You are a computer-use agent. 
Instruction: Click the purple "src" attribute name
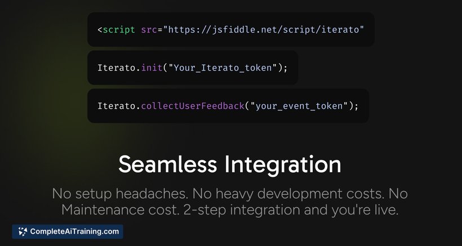[x=149, y=30]
